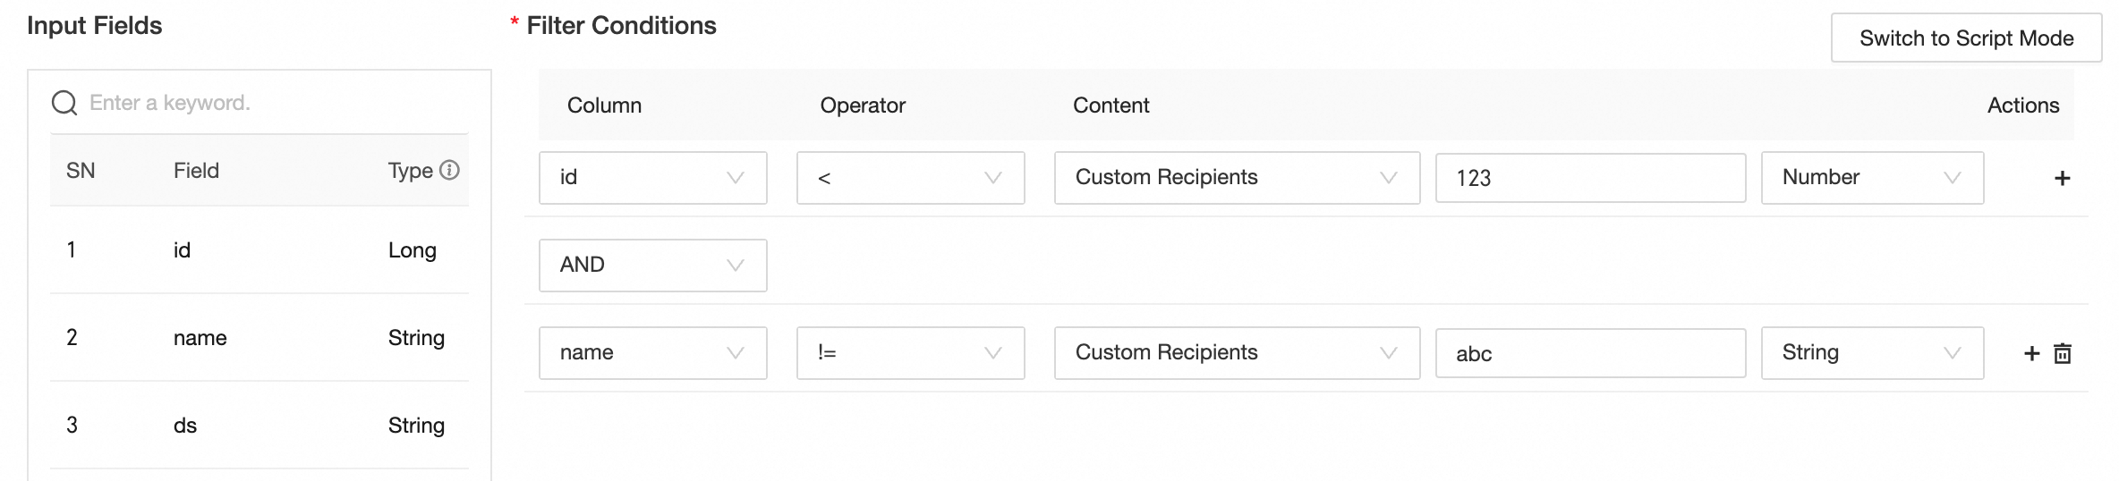Image resolution: width=2119 pixels, height=481 pixels.
Task: Add a condition after the name row
Action: click(2031, 354)
